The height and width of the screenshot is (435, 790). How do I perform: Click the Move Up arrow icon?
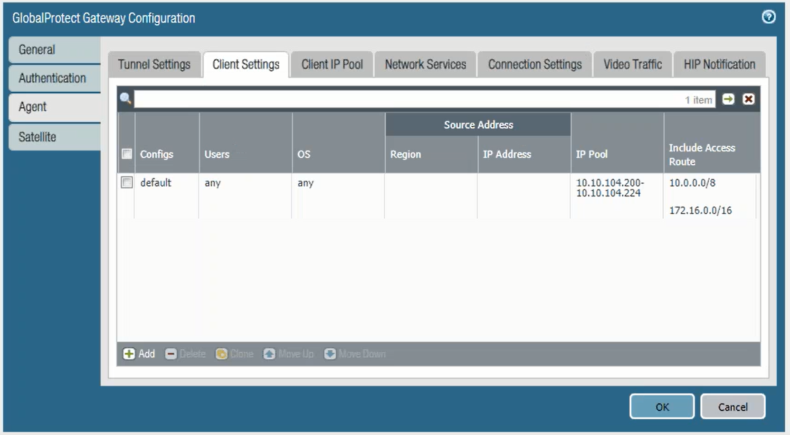(269, 354)
